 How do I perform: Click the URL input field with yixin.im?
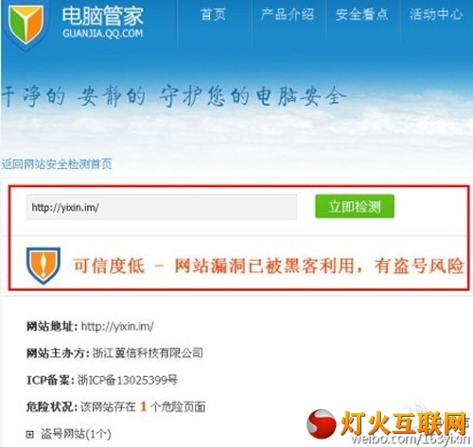162,207
